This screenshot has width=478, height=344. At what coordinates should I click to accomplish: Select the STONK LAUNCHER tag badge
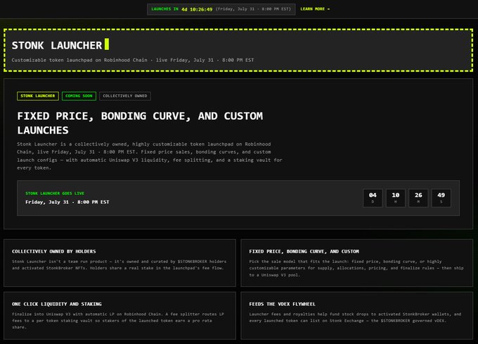[38, 96]
